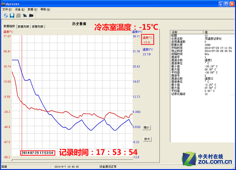Image resolution: width=236 pixels, height=170 pixels.
Task: Select the 启用通道数 row
Action: tap(202, 42)
